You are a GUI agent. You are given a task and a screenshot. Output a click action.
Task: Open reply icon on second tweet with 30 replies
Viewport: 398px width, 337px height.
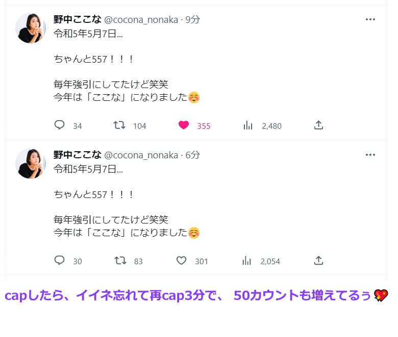pos(59,260)
